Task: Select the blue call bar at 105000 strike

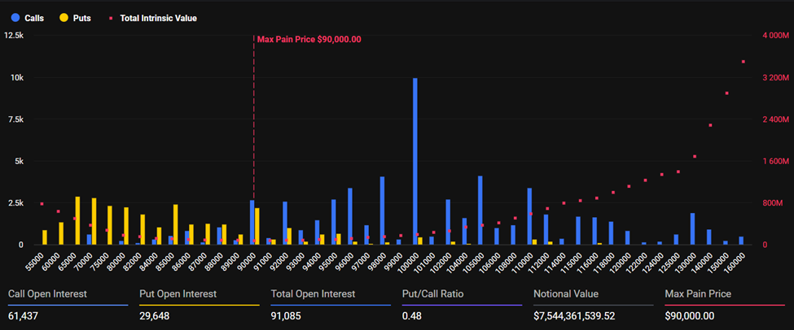Action: tap(480, 210)
